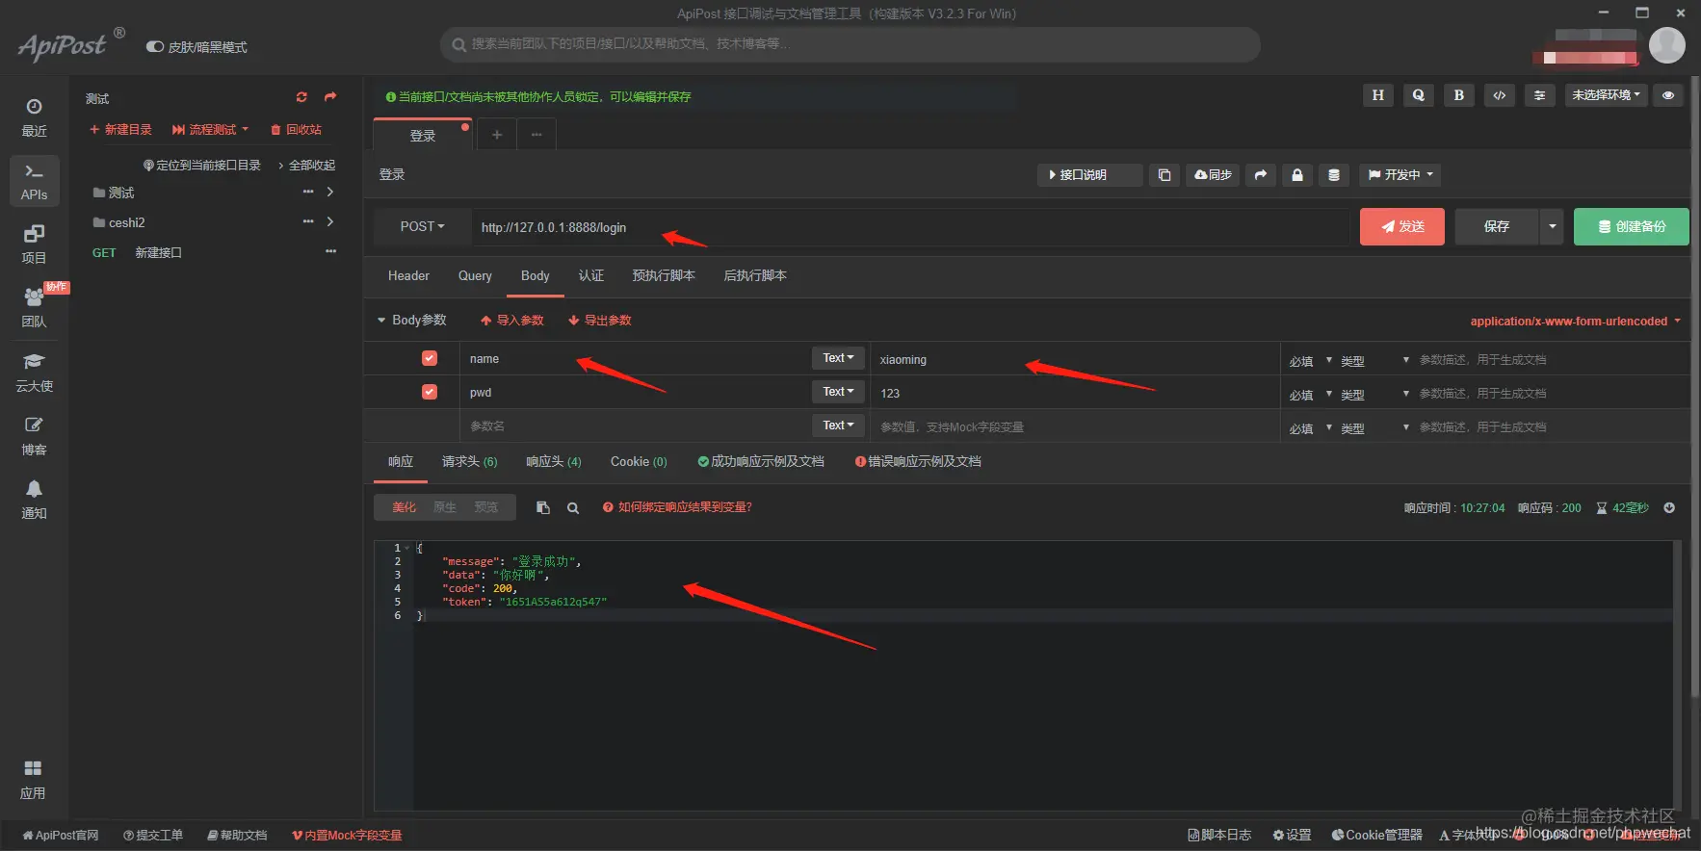
Task: Expand the 测试 folder chevron
Action: point(330,193)
